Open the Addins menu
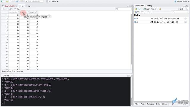This screenshot has height=107, width=190. (55, 1)
